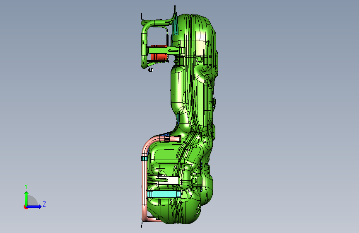Screen dimensions: 359x233
Task: Select the pink vertical pipe beside the tank
Action: (144, 184)
